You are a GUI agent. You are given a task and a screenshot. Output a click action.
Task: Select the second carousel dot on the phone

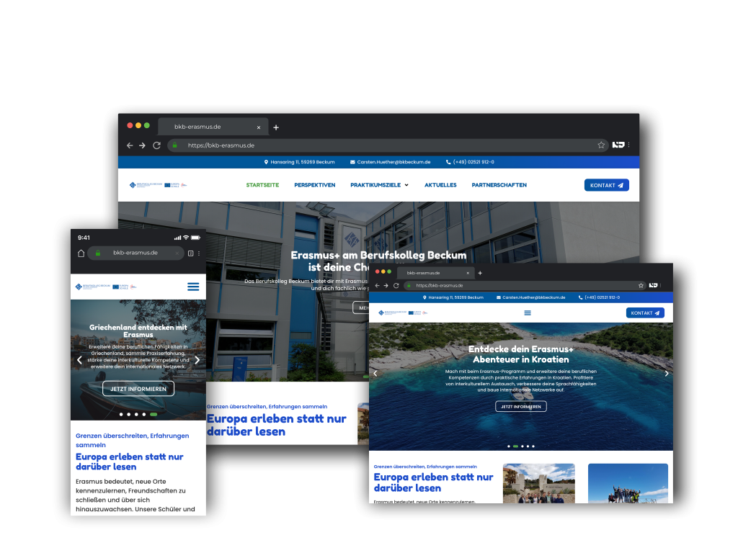tap(129, 415)
